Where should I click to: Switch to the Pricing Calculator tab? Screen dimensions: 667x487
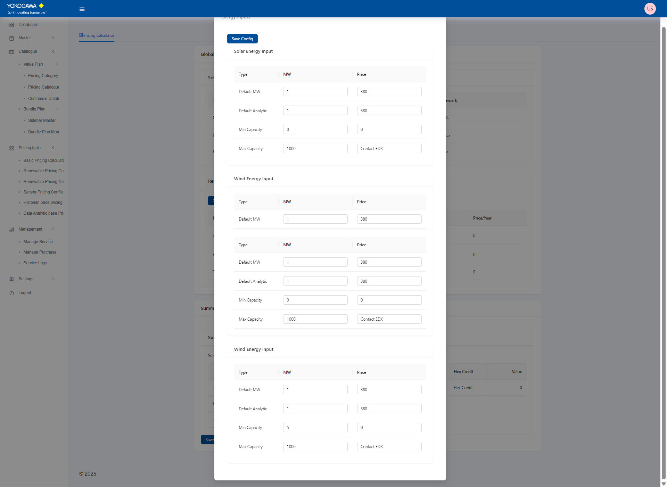[x=97, y=35]
